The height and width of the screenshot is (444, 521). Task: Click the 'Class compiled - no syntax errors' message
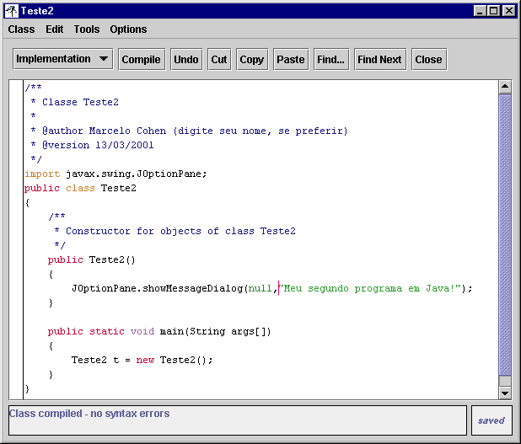89,414
